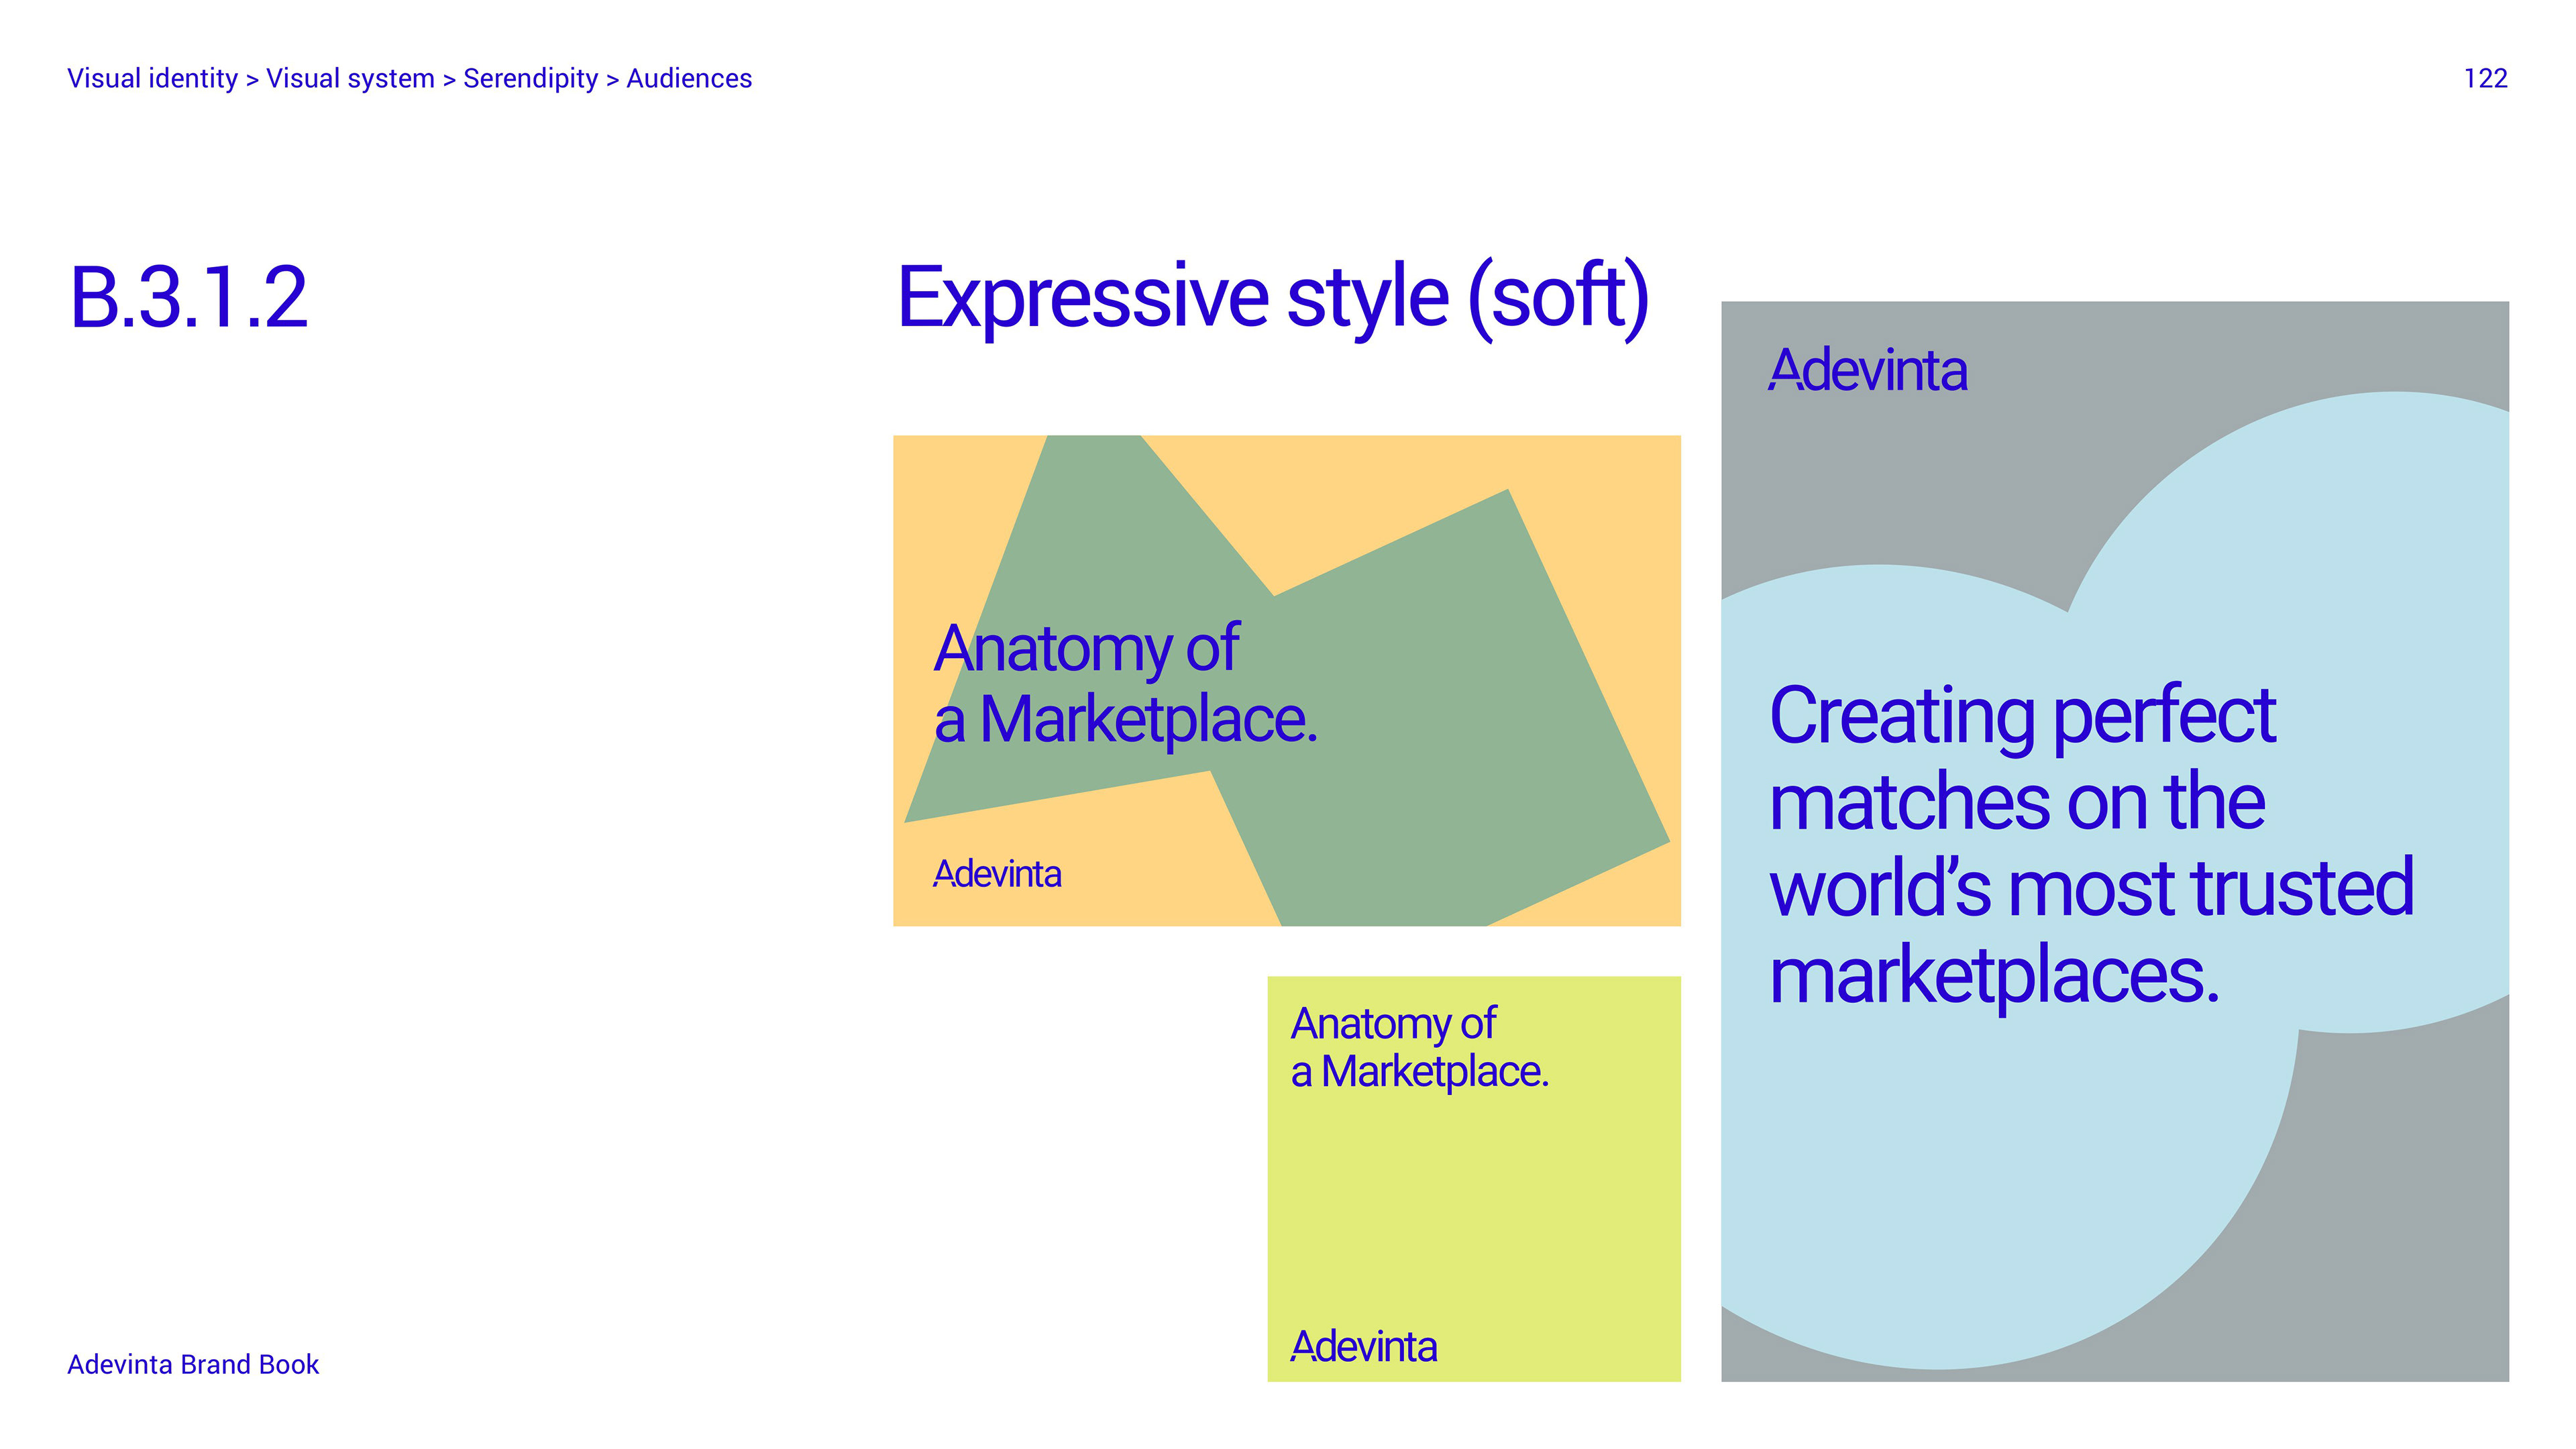Click the Adevinta logo on grey poster
This screenshot has width=2576, height=1449.
pyautogui.click(x=1867, y=370)
